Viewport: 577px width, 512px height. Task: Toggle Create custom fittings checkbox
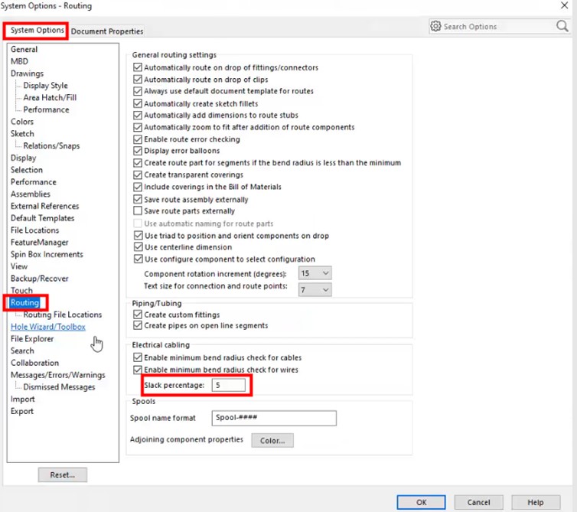click(138, 315)
